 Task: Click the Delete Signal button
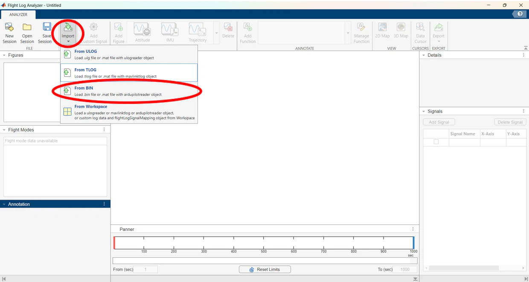point(510,122)
